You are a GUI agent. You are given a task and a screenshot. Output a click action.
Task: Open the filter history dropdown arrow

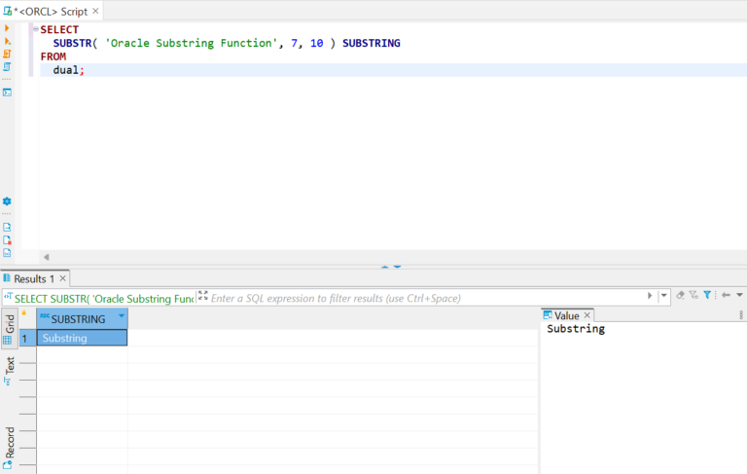click(x=663, y=296)
